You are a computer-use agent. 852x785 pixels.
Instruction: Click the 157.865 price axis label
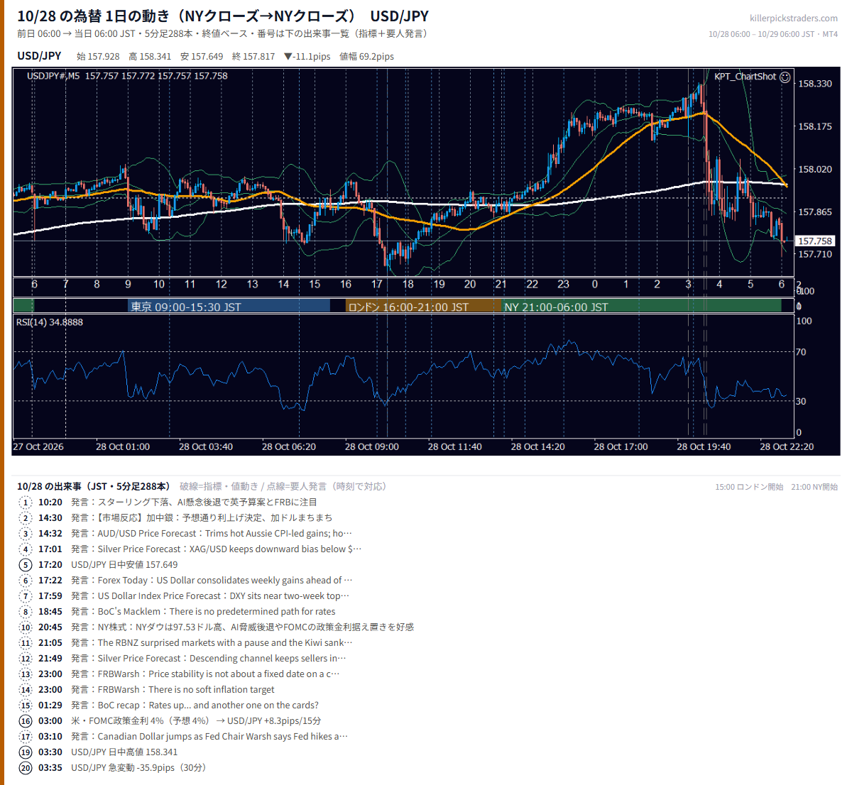tap(815, 212)
